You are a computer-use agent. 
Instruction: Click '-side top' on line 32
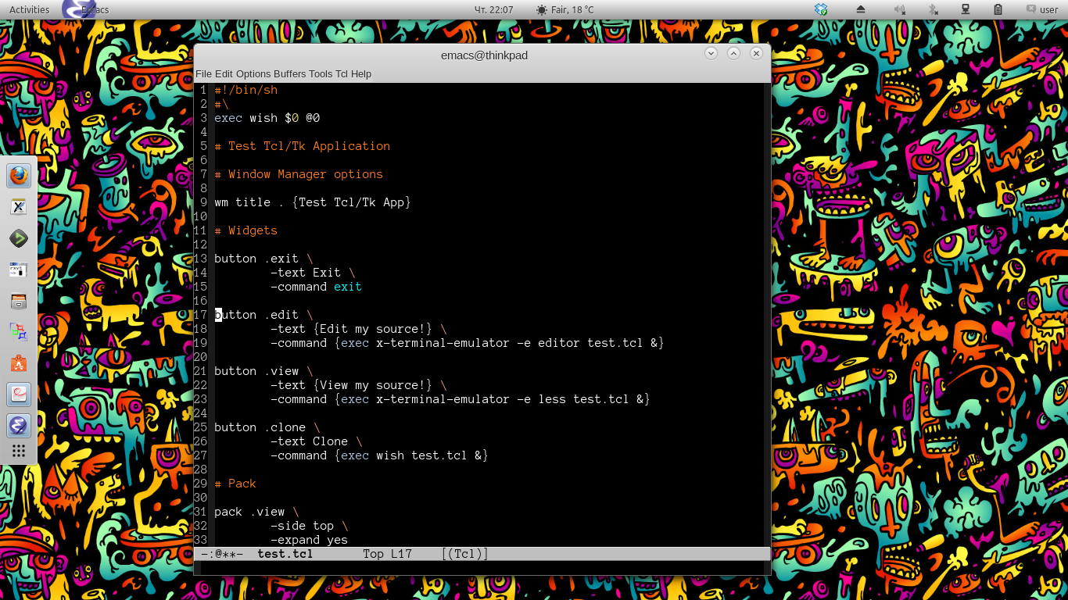pyautogui.click(x=303, y=526)
